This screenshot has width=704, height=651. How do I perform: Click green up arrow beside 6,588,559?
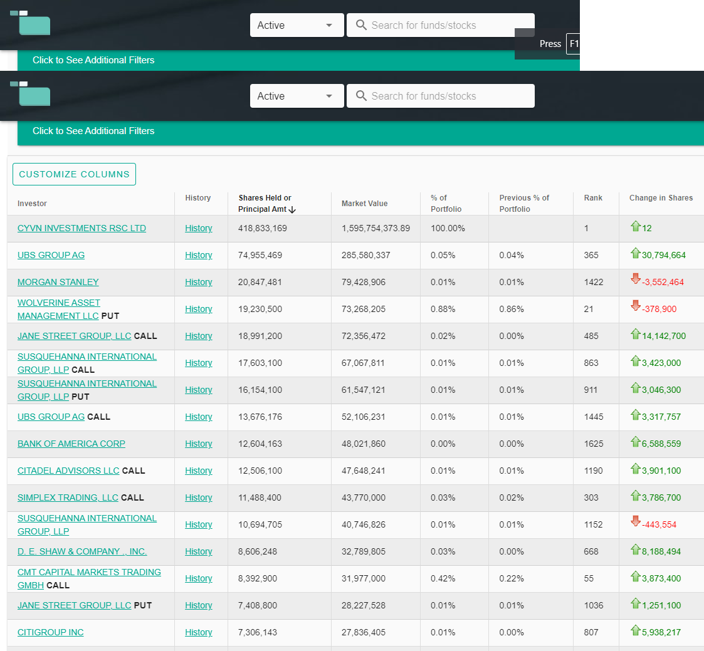[635, 442]
